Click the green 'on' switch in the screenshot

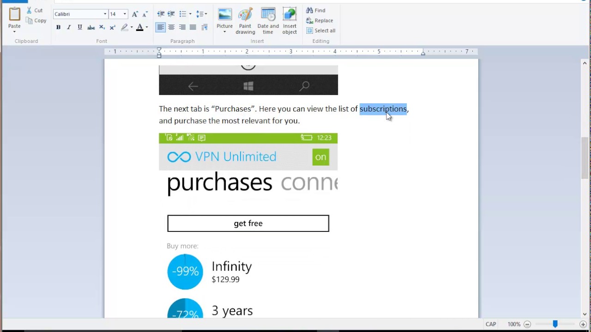click(x=320, y=157)
